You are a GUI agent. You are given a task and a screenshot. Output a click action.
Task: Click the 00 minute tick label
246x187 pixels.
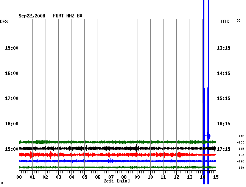(19, 177)
